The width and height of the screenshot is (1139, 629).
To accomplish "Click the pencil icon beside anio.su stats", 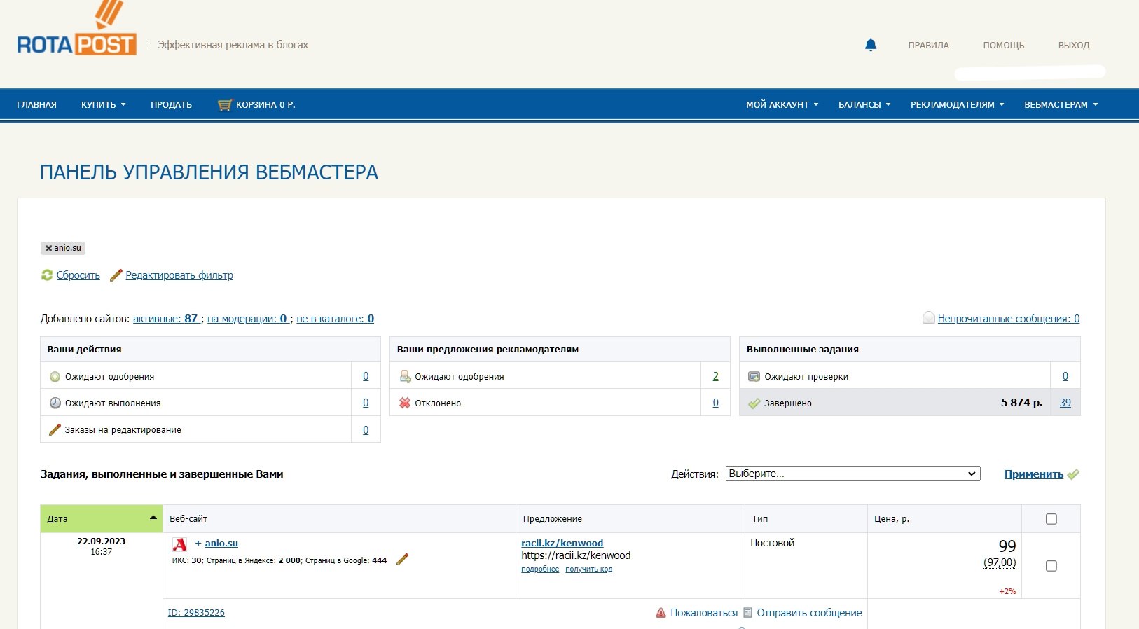I will coord(402,560).
